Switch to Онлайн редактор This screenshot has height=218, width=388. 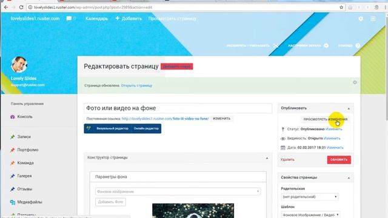pyautogui.click(x=146, y=128)
